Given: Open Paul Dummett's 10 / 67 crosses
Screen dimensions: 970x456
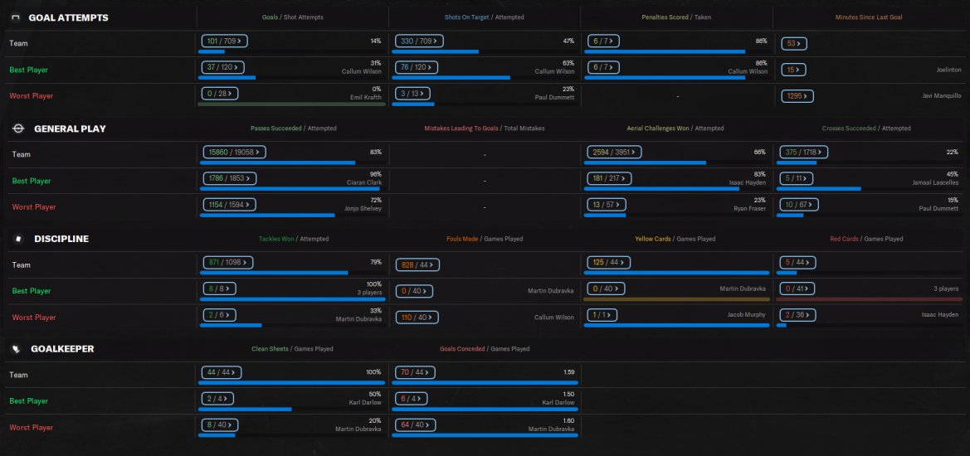Looking at the screenshot, I should coord(799,205).
